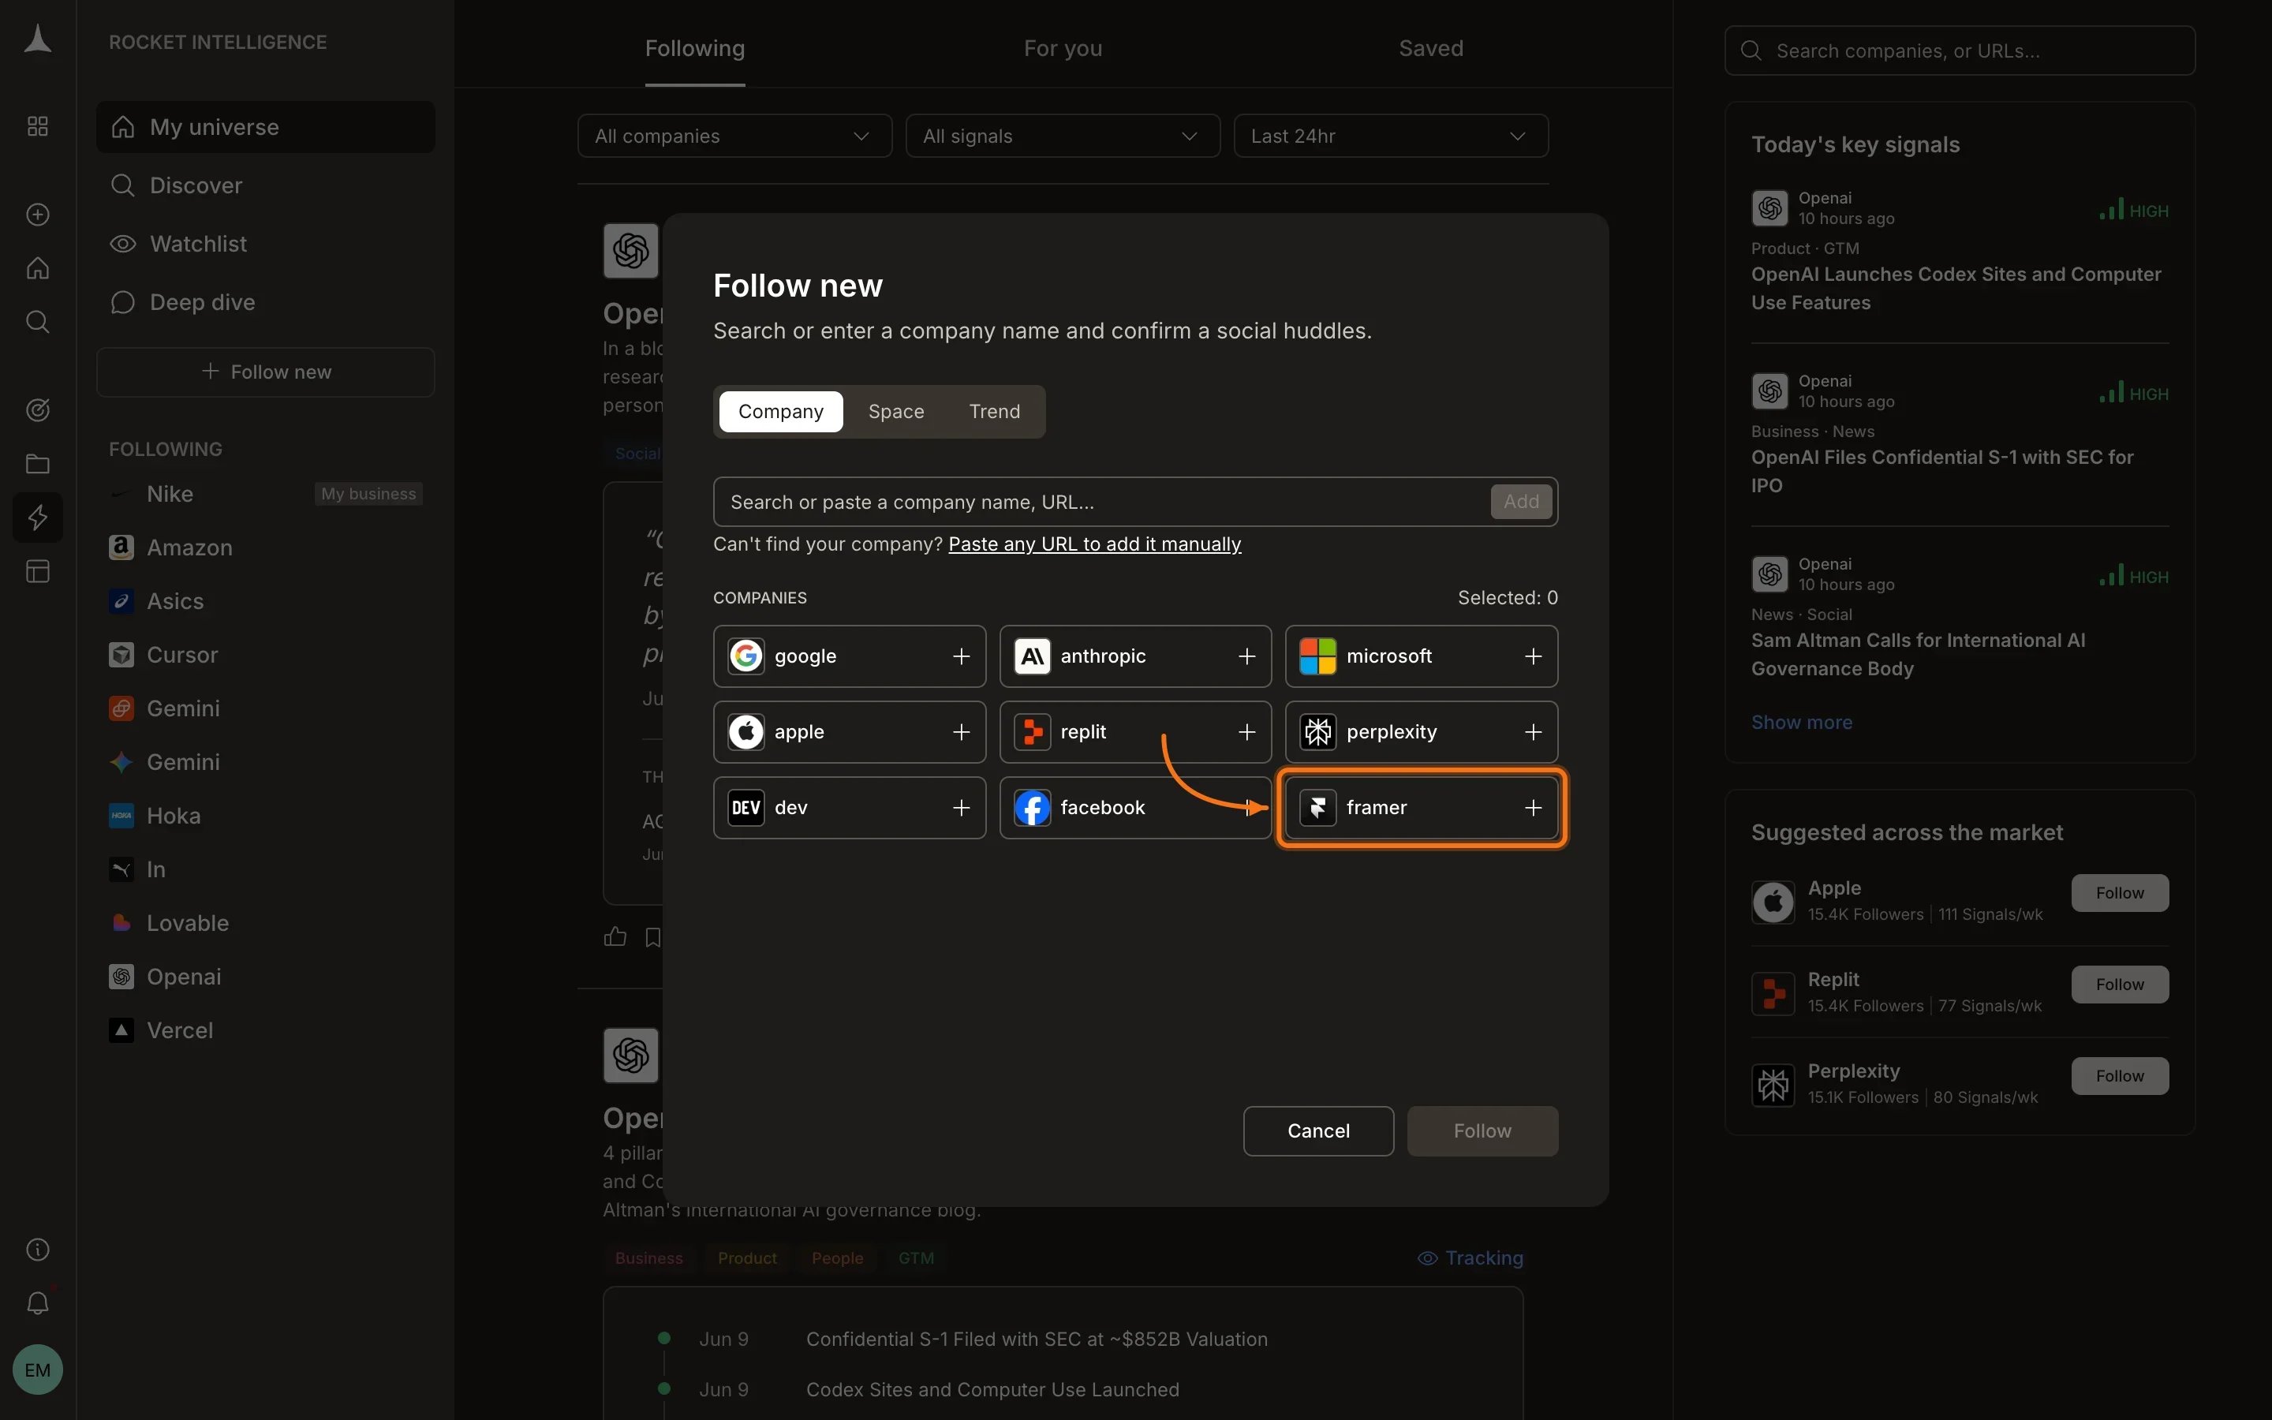Open the All companies dropdown
The image size is (2272, 1420).
[x=734, y=136]
